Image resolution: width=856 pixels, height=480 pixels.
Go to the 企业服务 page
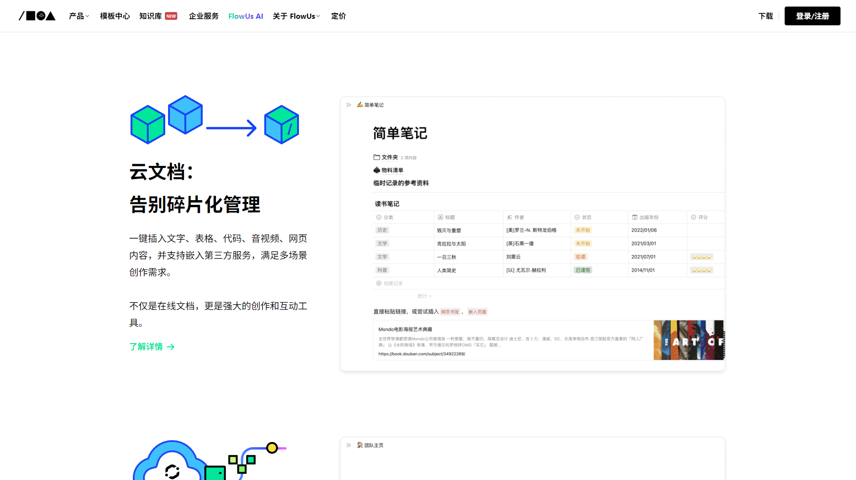point(204,16)
